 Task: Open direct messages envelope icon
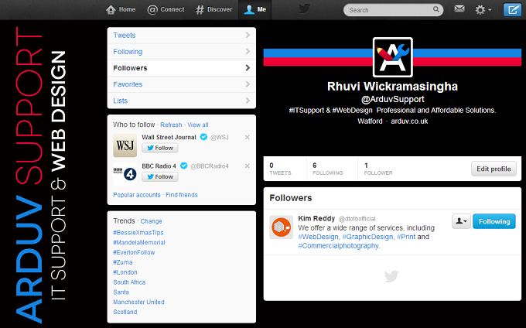click(x=459, y=9)
